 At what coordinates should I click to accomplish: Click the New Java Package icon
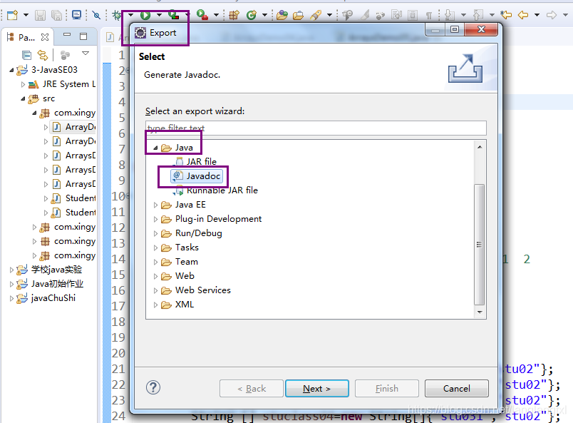tap(234, 15)
